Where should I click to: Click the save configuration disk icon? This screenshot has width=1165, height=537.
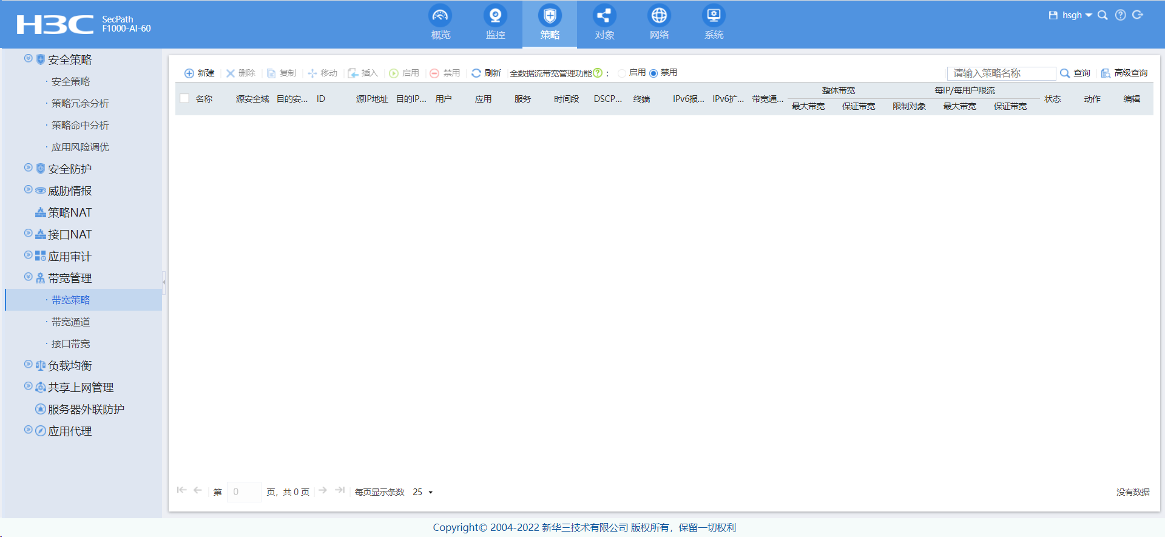pyautogui.click(x=1053, y=15)
